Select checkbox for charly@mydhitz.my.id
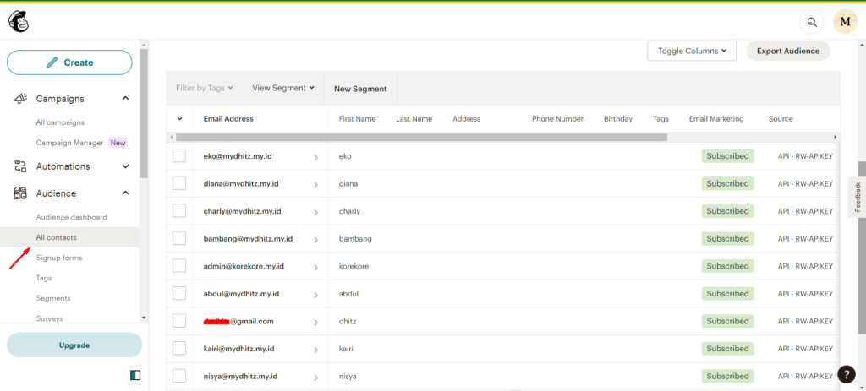The height and width of the screenshot is (391, 866). tap(179, 211)
